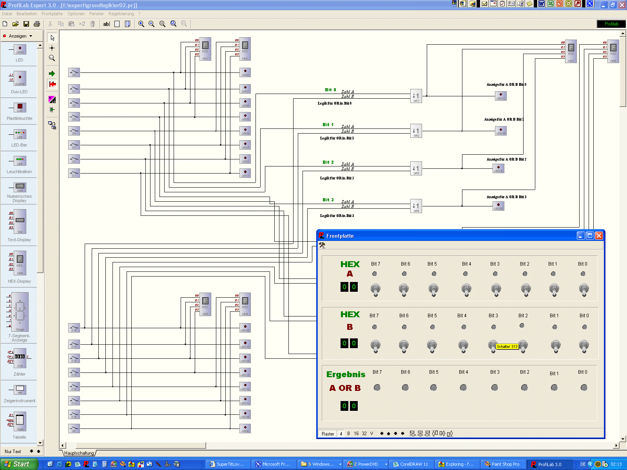Click the zoom in magnifier

point(141,24)
